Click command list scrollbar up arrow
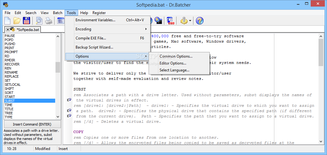Image resolution: width=327 pixels, height=155 pixels. point(58,36)
